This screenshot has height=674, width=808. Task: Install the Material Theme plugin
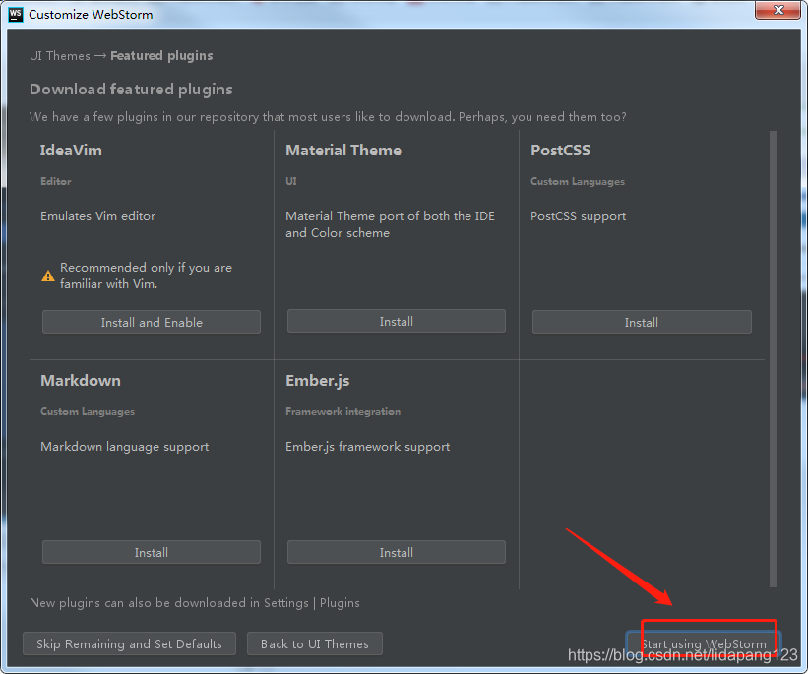(397, 321)
